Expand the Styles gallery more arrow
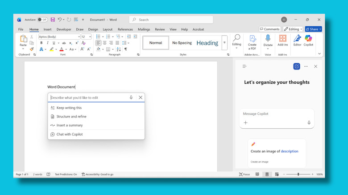The height and width of the screenshot is (195, 348). click(224, 43)
